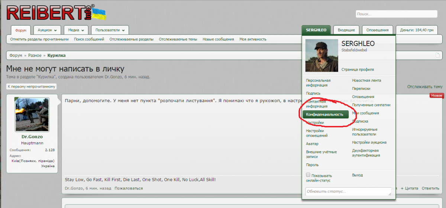Open SERGHLEO's profile photo in the dropdown

[x=321, y=56]
